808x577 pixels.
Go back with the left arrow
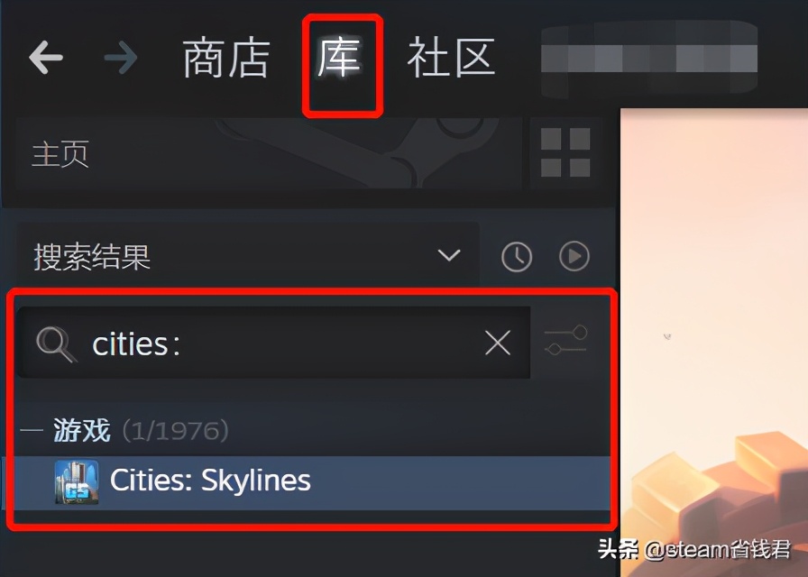point(46,57)
